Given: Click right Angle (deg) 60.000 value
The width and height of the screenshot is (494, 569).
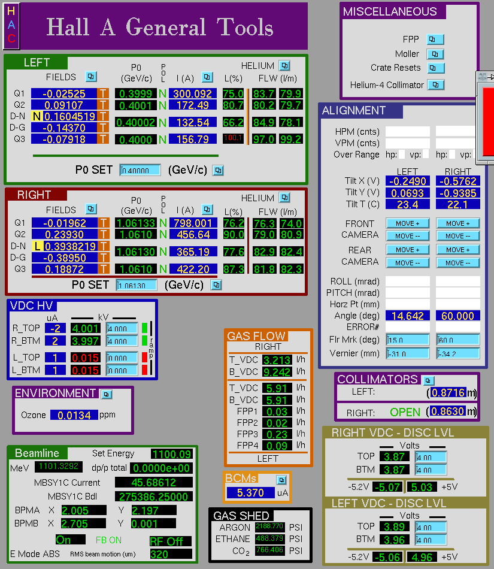Looking at the screenshot, I should coord(457,316).
